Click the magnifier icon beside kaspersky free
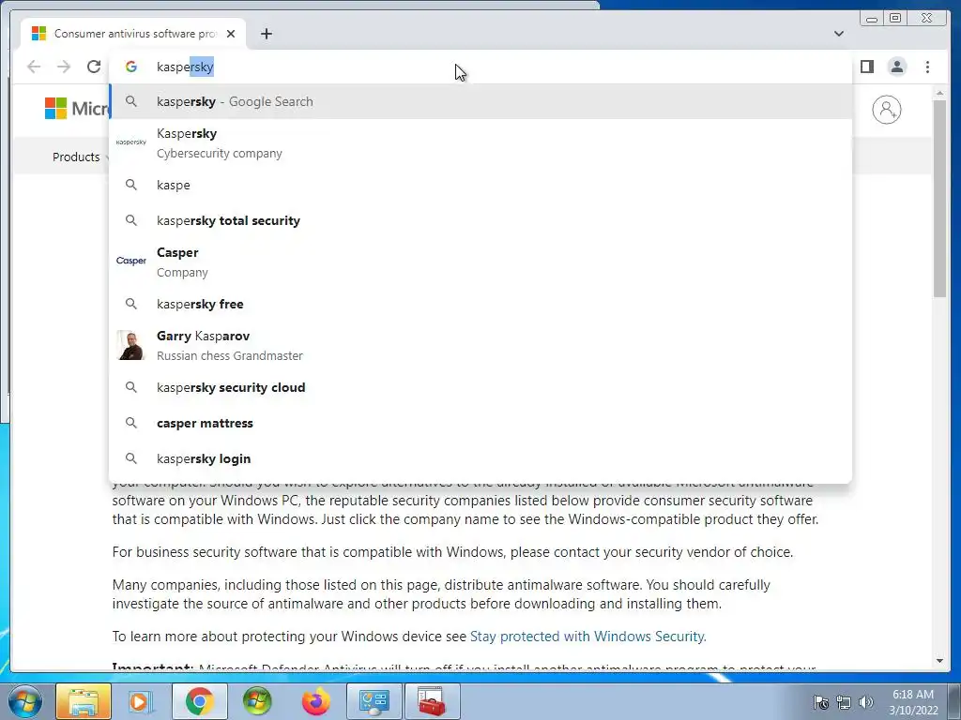 click(x=131, y=304)
